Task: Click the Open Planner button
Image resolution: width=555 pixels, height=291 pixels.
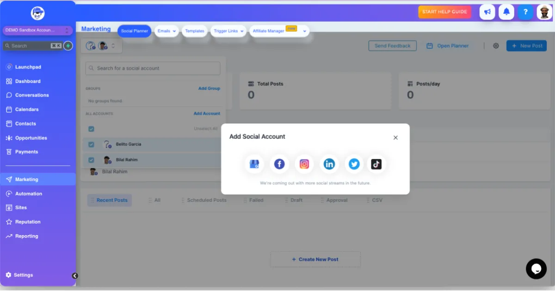Action: point(448,46)
